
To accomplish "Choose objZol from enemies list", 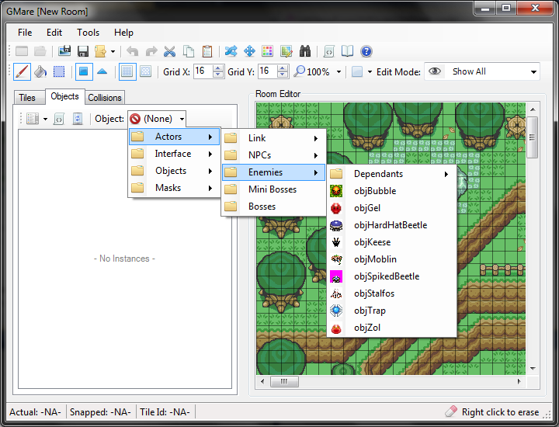I will pos(391,328).
